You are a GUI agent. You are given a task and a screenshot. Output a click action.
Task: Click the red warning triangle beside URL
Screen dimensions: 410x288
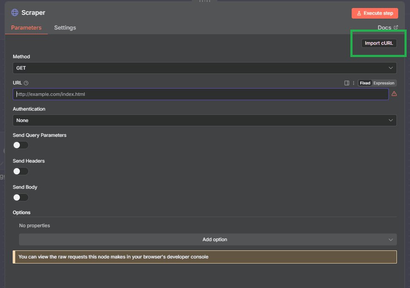click(x=394, y=94)
